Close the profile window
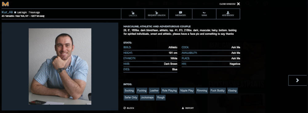The width and height of the screenshot is (308, 113). tap(230, 4)
